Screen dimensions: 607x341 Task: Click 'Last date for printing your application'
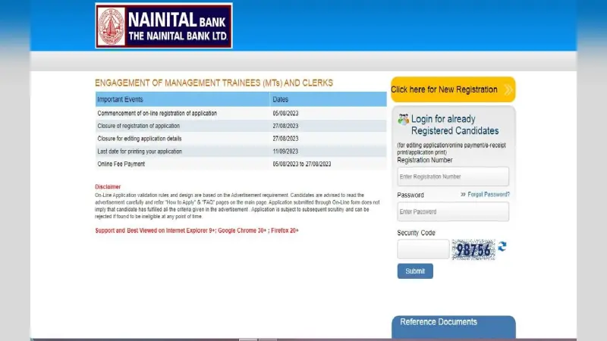pyautogui.click(x=140, y=151)
